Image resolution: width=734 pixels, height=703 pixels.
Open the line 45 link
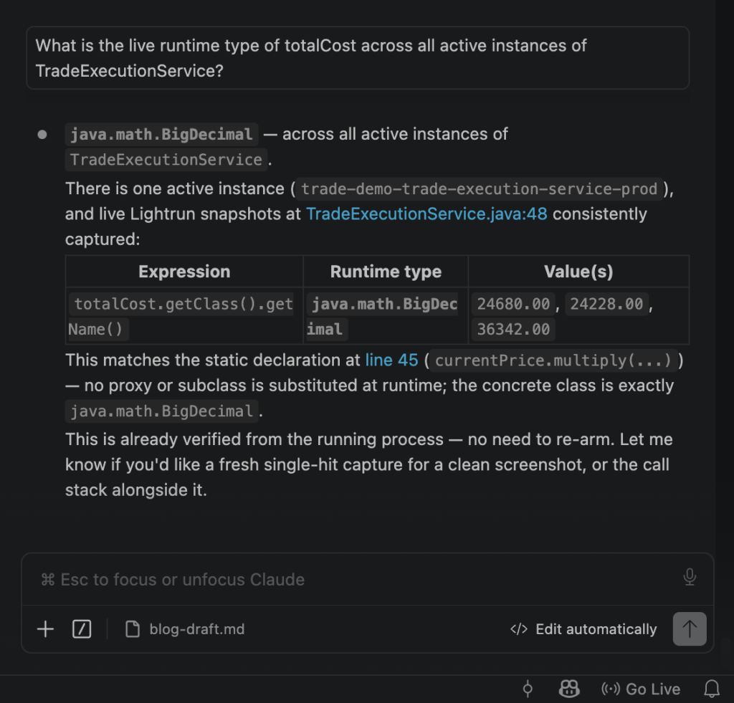tap(392, 360)
